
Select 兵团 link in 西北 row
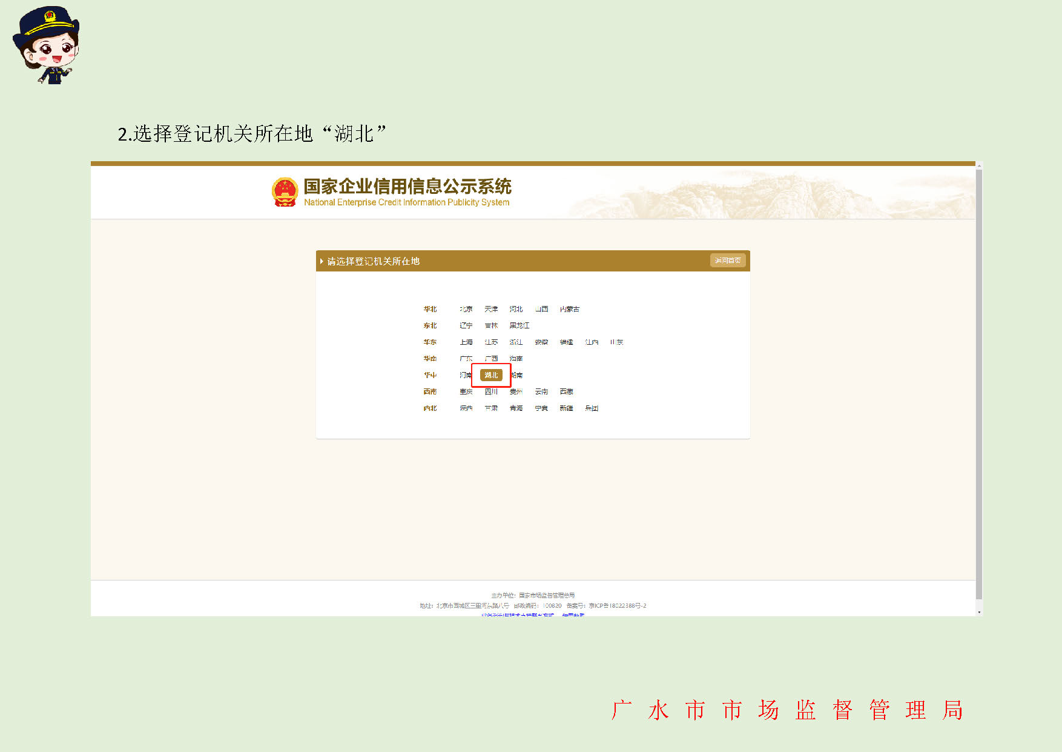pos(592,408)
